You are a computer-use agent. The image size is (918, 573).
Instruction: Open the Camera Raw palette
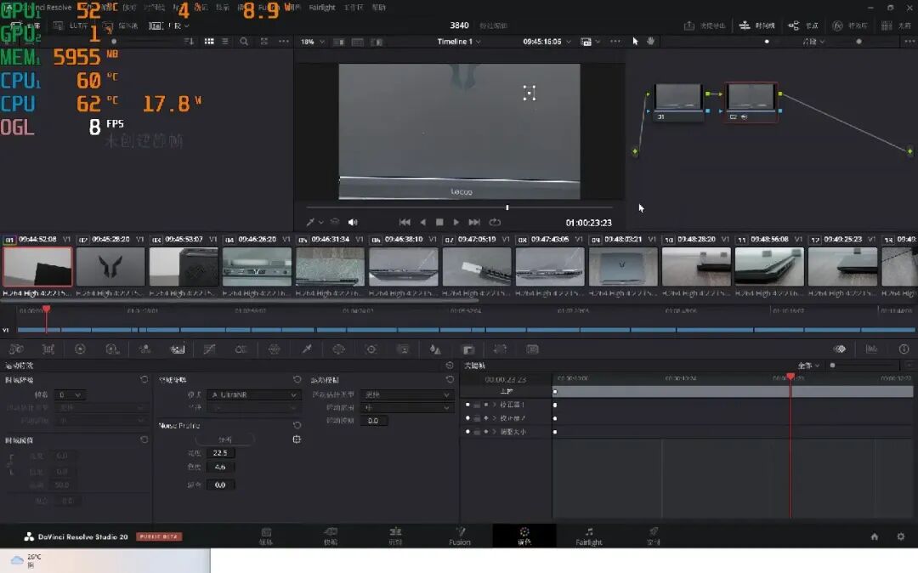pos(16,349)
